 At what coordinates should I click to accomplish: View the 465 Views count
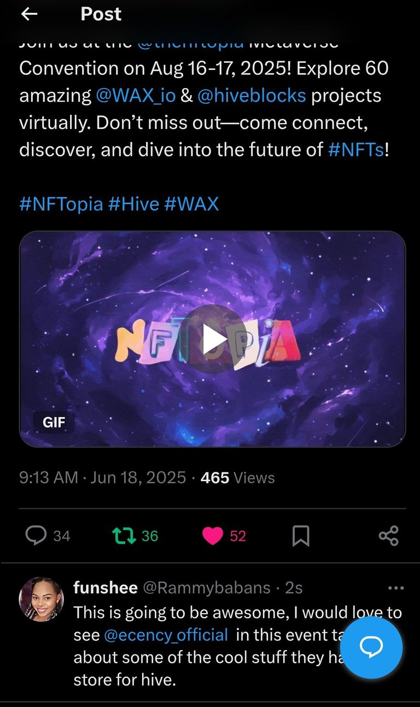[238, 478]
